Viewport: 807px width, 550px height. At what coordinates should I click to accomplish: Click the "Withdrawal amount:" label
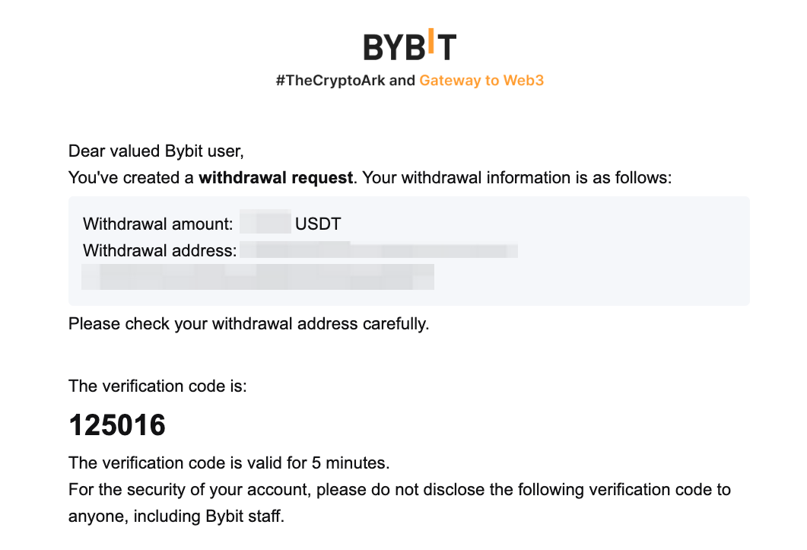(157, 224)
